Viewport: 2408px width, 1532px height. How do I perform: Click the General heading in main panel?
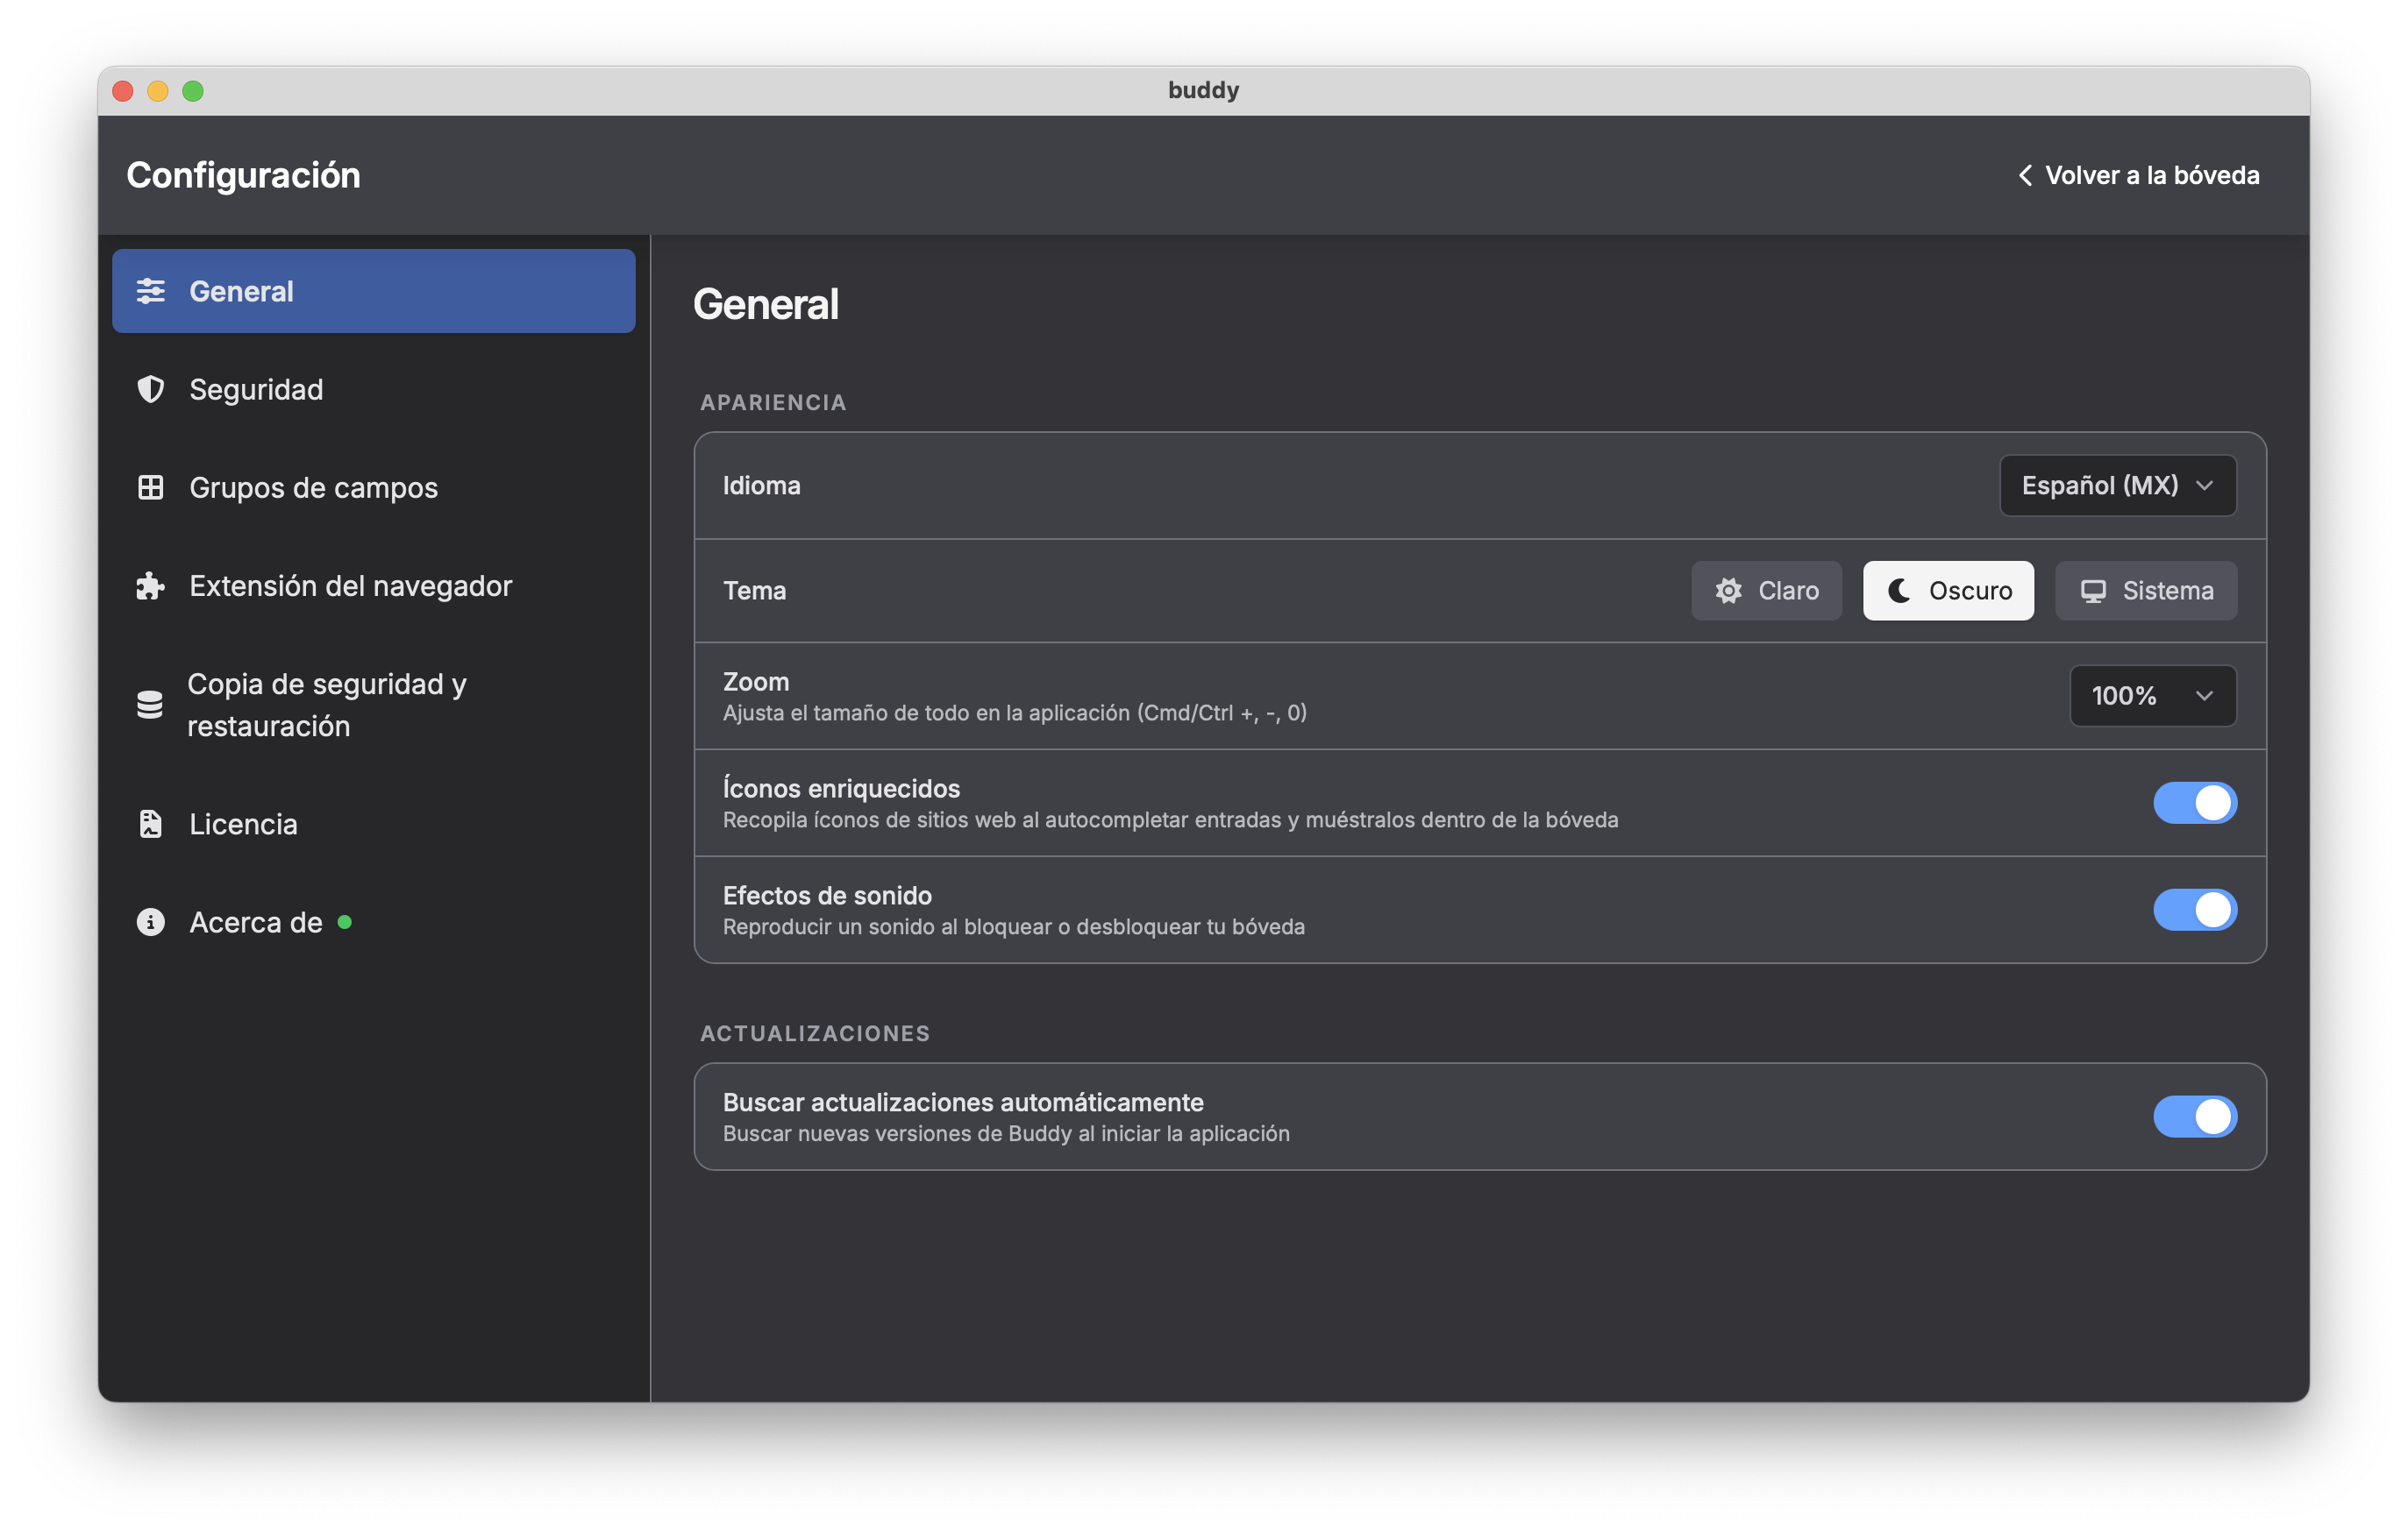tap(765, 304)
